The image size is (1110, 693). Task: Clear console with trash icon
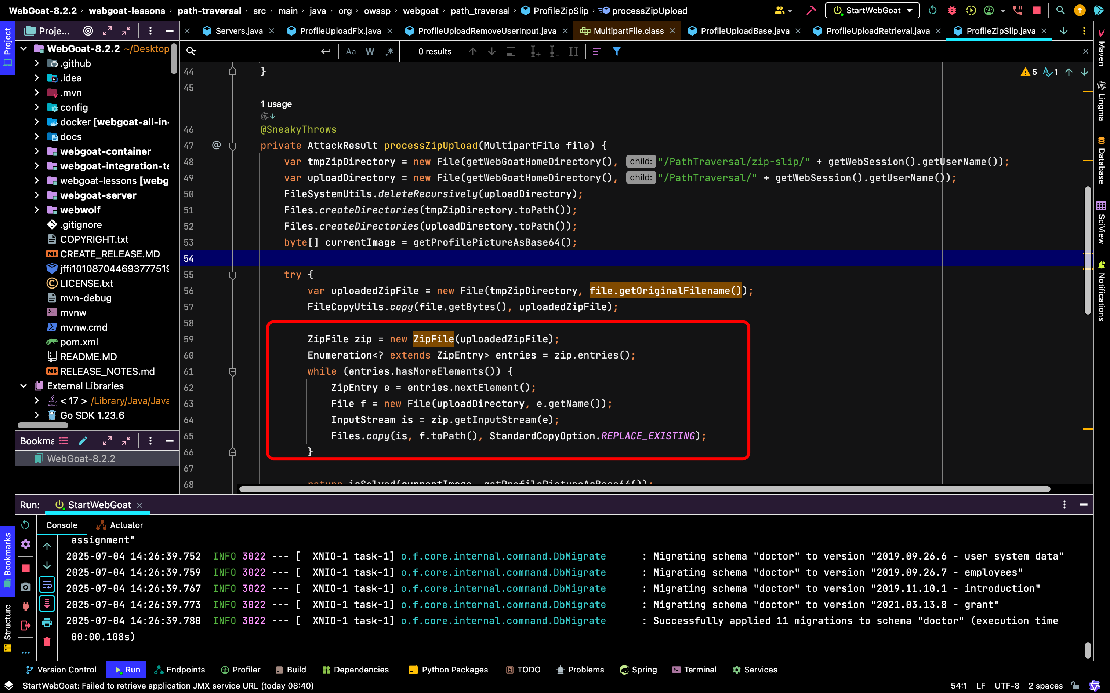pyautogui.click(x=47, y=641)
